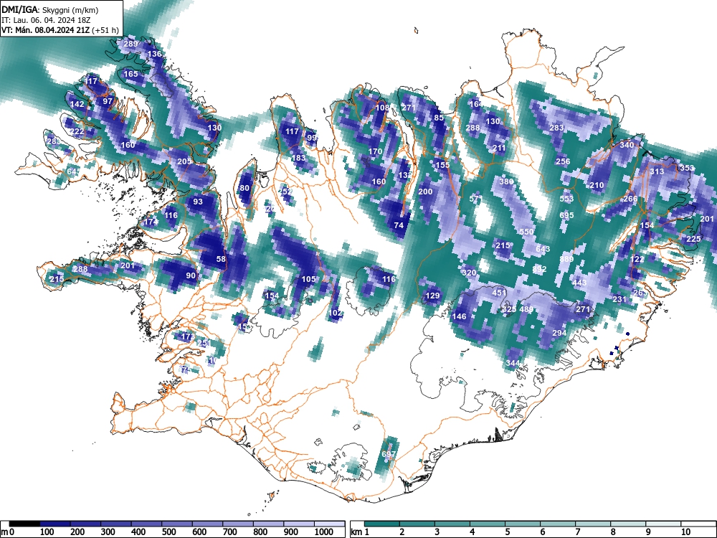Click the visibility value 695
Screen dimensions: 717x538
(x=566, y=215)
